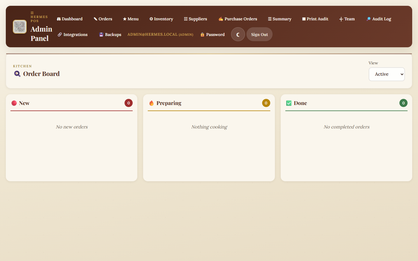This screenshot has width=418, height=261.
Task: Click the chain link Integrations icon
Action: coord(60,35)
